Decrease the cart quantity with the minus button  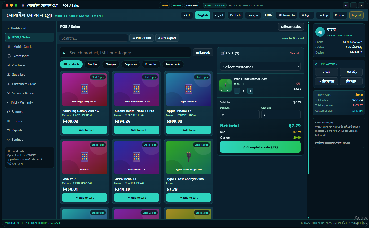tap(237, 91)
